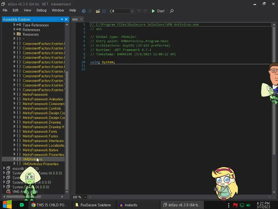Viewport: 278px width, 209px height.
Task: Click the volume speaker tray icon
Action: coord(248,205)
